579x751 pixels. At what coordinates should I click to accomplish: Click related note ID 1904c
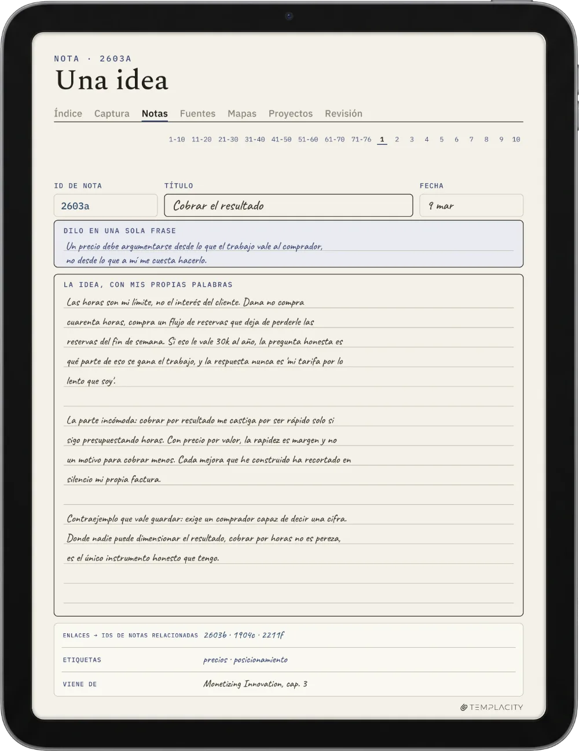pyautogui.click(x=244, y=635)
